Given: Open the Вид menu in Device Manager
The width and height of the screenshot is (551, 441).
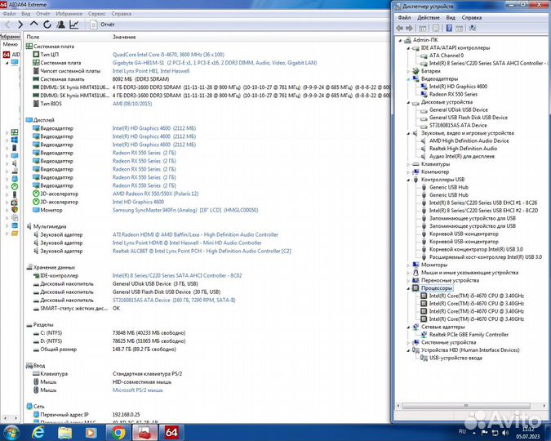Looking at the screenshot, I should coord(451,18).
